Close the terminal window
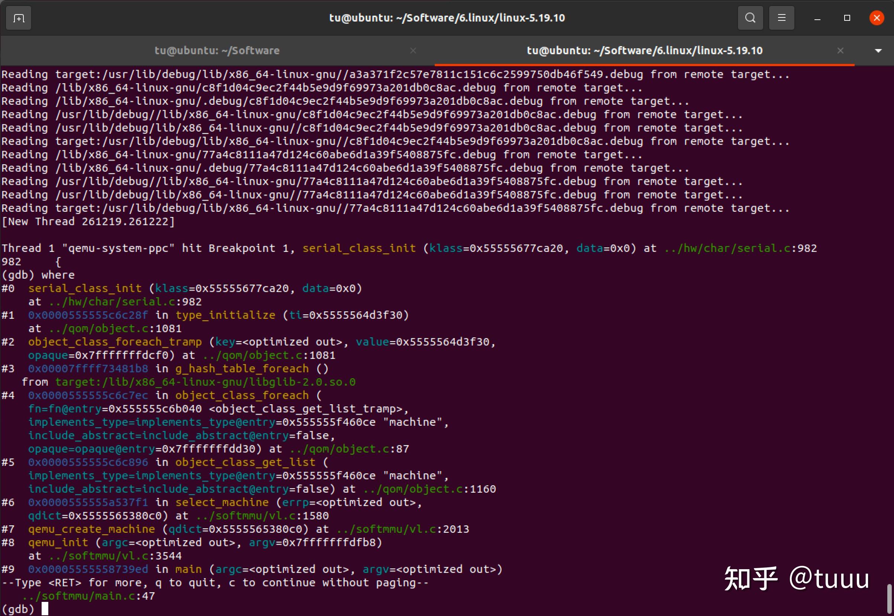Viewport: 894px width, 616px height. coord(877,18)
